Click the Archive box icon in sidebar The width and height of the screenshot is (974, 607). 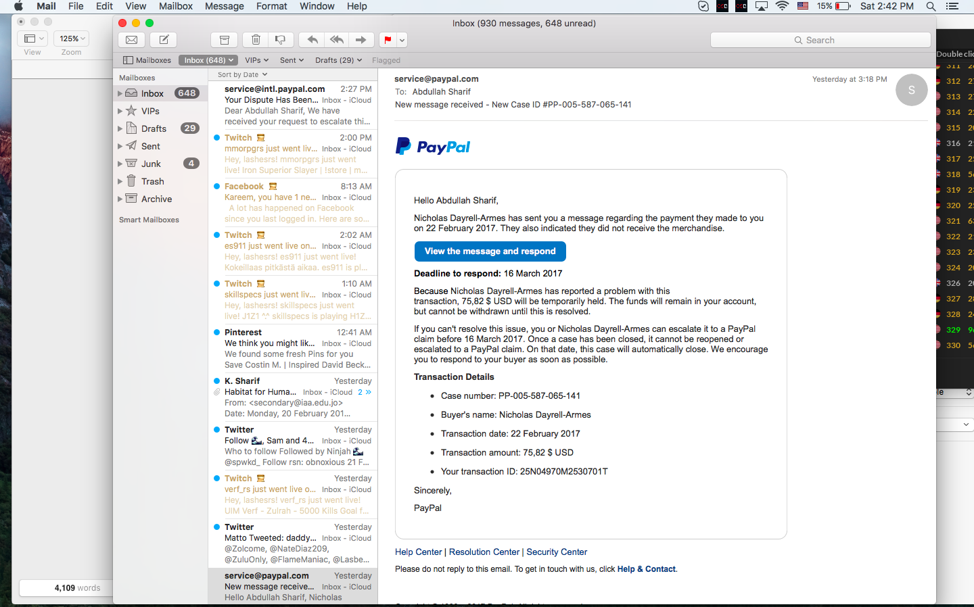(x=131, y=199)
